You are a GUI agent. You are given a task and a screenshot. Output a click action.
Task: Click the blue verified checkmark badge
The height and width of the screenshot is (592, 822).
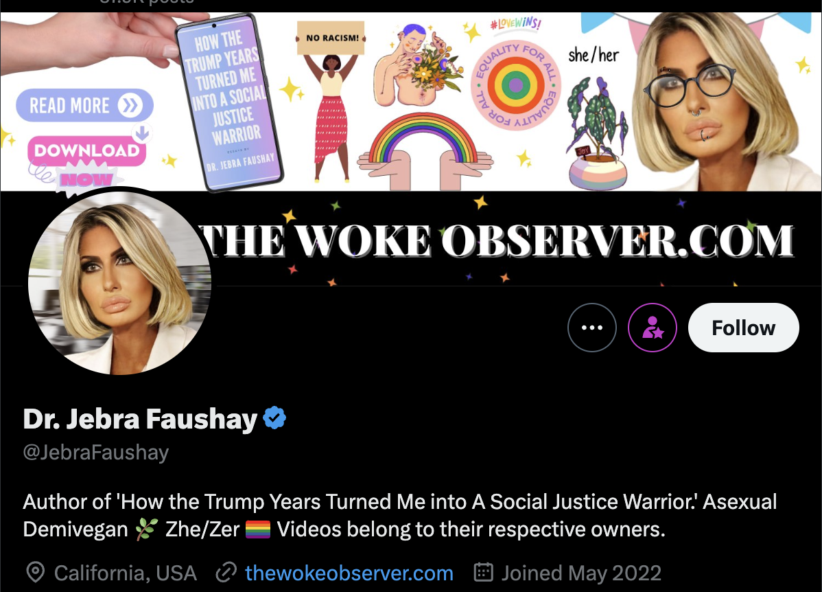pyautogui.click(x=274, y=418)
